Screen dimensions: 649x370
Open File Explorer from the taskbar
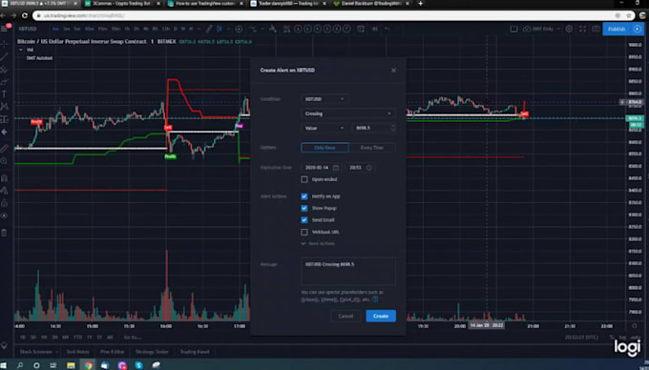[72, 365]
